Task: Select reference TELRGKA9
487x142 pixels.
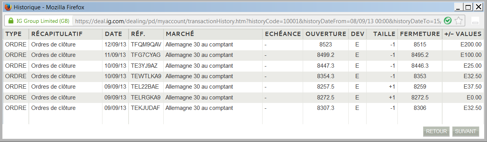Action: pyautogui.click(x=146, y=97)
